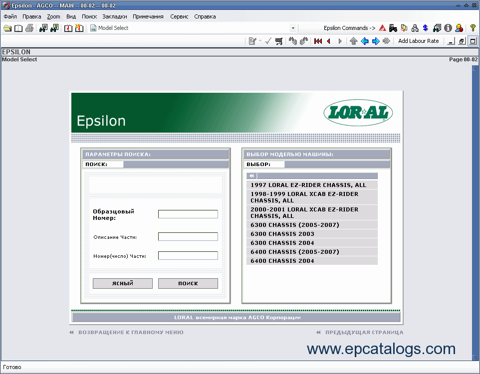Select 6400 CHASSIS (2005-2007)
Image resolution: width=480 pixels, height=374 pixels.
coord(312,252)
